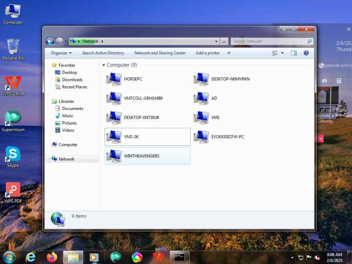Select Network in the navigation pane
The height and width of the screenshot is (264, 352).
coord(66,159)
